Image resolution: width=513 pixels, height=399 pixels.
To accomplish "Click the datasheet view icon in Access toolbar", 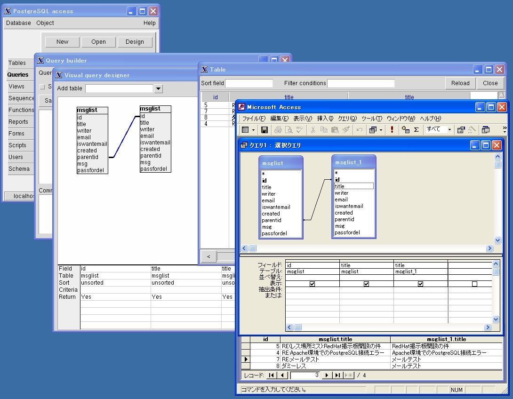I will 245,130.
